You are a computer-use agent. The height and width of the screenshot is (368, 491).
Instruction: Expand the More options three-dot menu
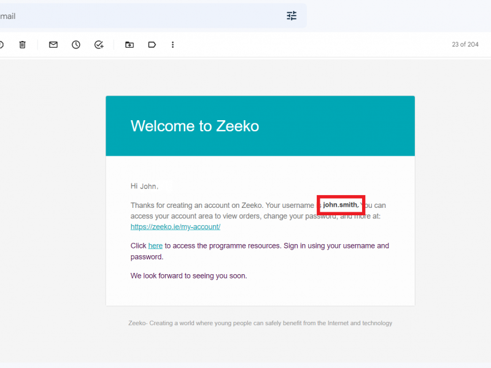tap(173, 45)
